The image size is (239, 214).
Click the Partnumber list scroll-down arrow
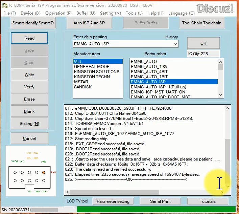(x=221, y=95)
